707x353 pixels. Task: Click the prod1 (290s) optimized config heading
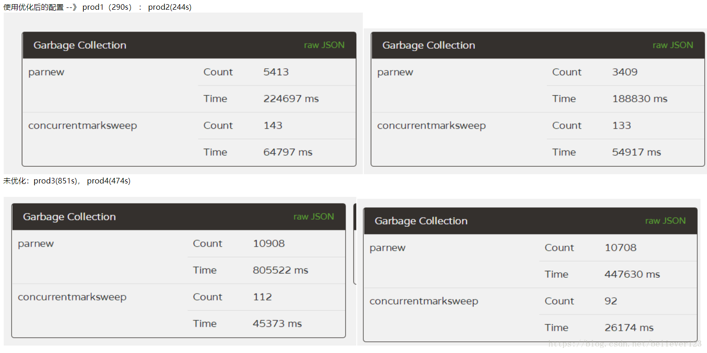[97, 7]
